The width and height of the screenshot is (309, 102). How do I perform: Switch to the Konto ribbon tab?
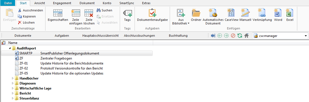point(107,3)
